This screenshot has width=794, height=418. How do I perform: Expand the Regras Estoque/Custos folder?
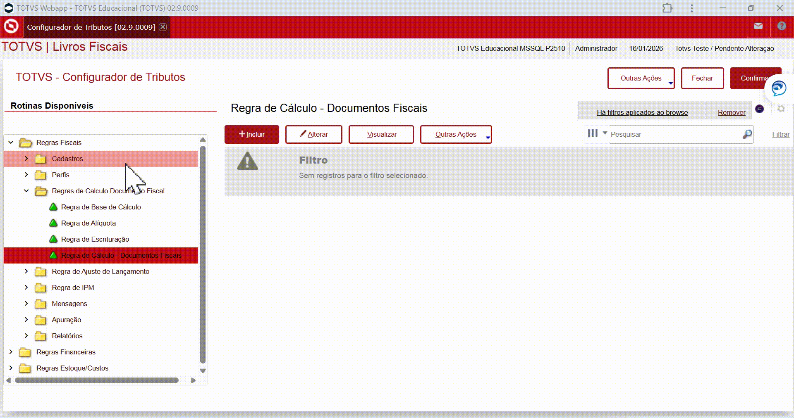coord(11,368)
